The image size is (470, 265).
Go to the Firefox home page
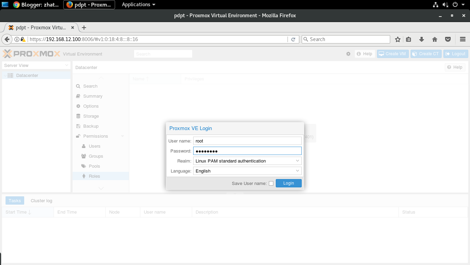[x=435, y=39]
